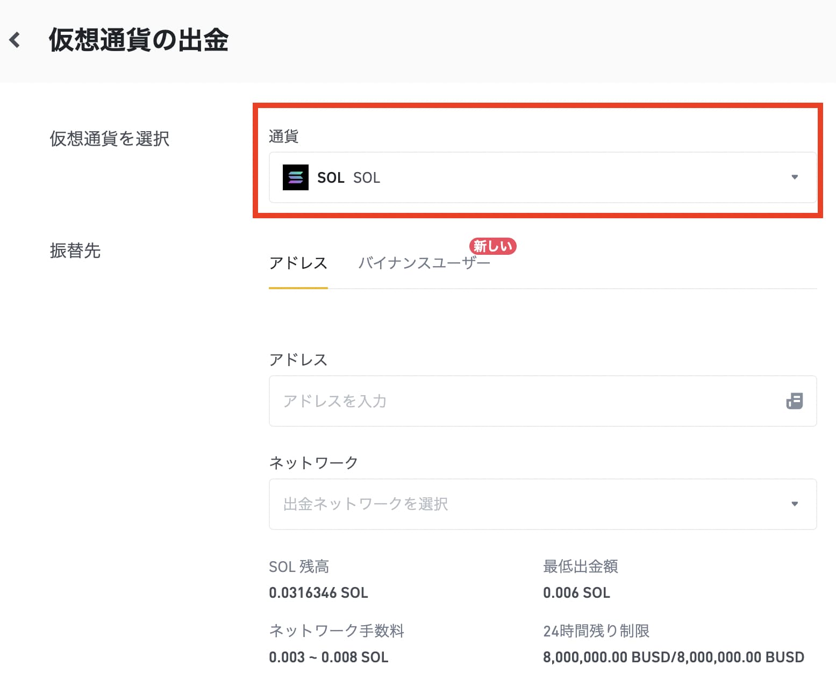Viewport: 836px width, 694px height.
Task: Click the 0.006 SOL minimum withdrawal value
Action: tap(576, 592)
